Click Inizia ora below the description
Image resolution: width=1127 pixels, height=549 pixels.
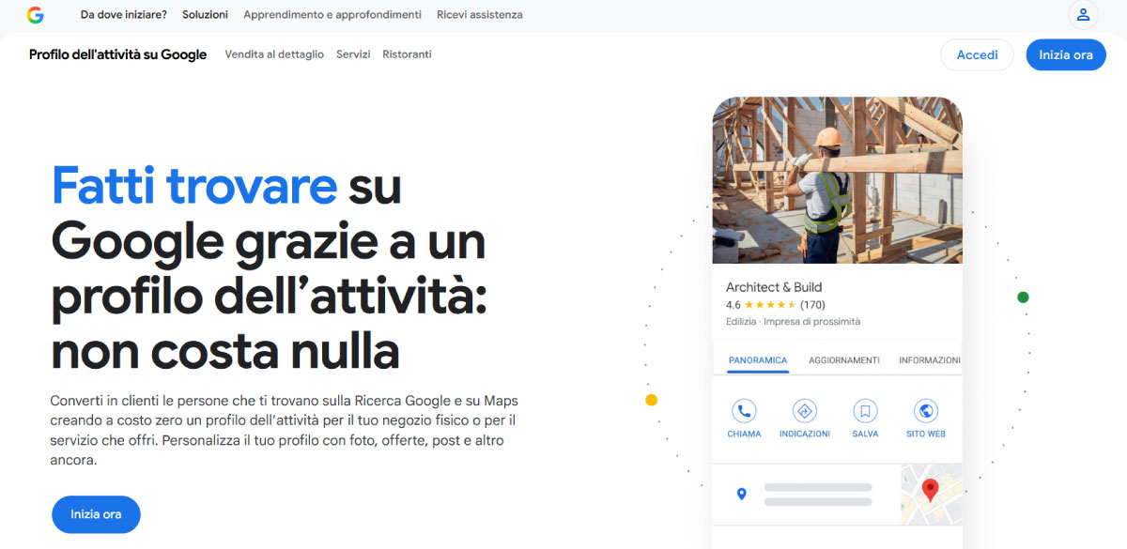pyautogui.click(x=96, y=514)
